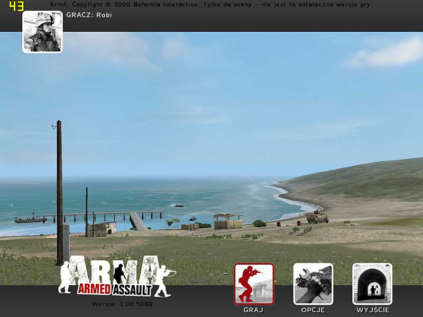Click the military truck on the beach
The height and width of the screenshot is (317, 423).
coord(317,217)
